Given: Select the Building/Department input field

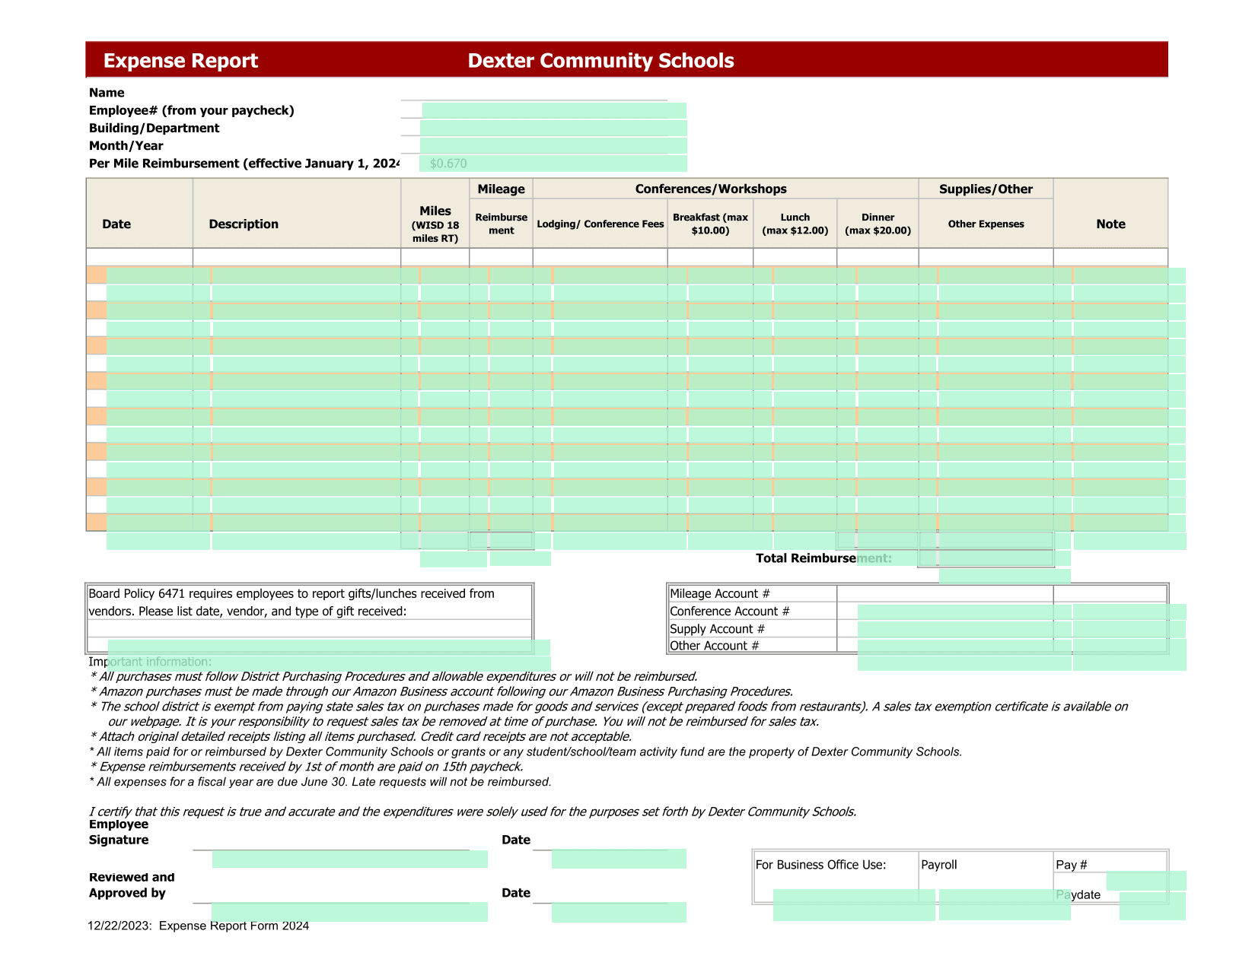Looking at the screenshot, I should [553, 129].
